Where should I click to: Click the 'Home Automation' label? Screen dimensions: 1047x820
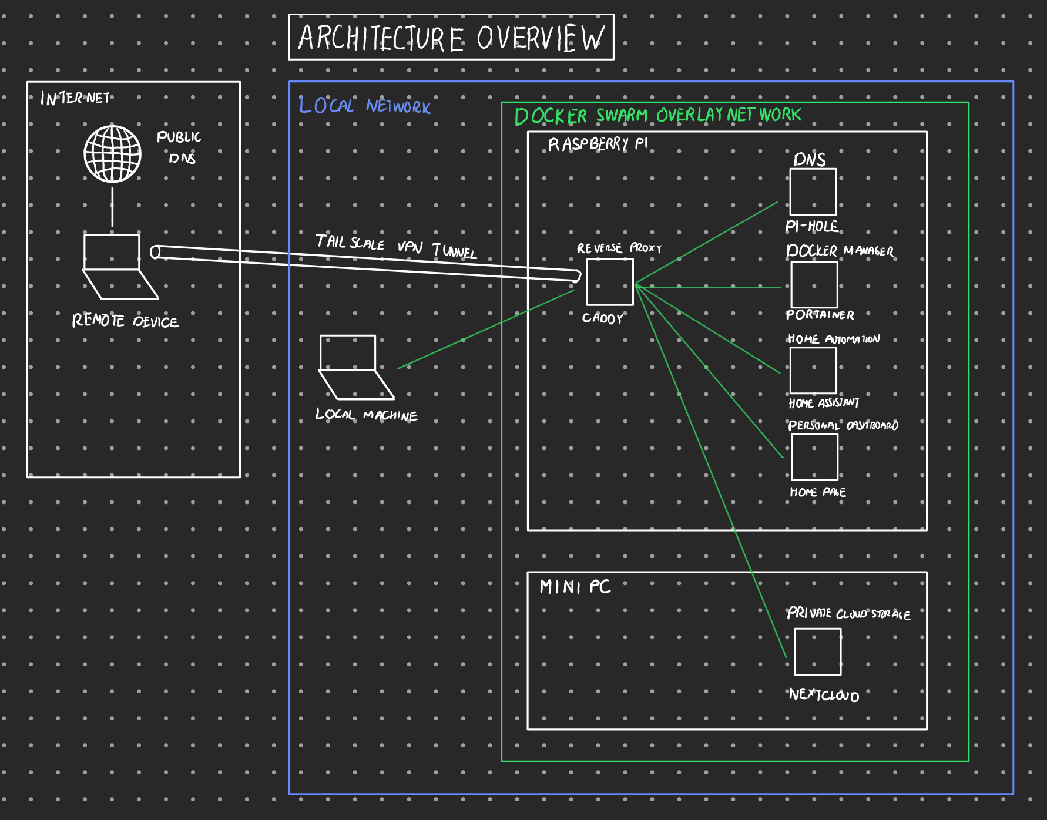(x=834, y=339)
